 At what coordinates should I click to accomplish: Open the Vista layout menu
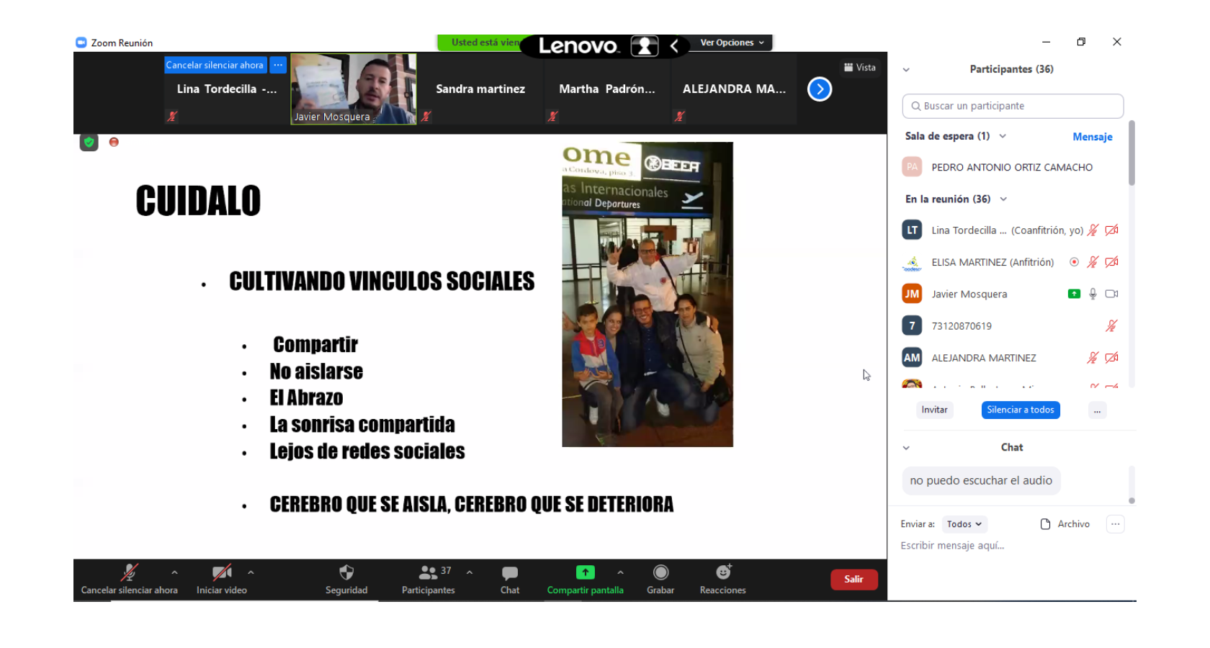click(x=860, y=68)
